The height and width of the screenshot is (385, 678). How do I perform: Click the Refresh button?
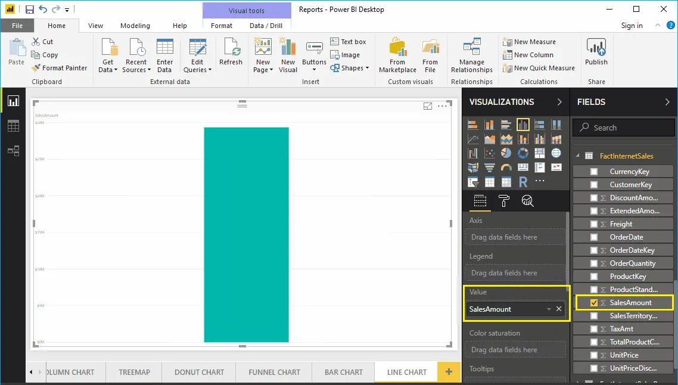pyautogui.click(x=231, y=54)
